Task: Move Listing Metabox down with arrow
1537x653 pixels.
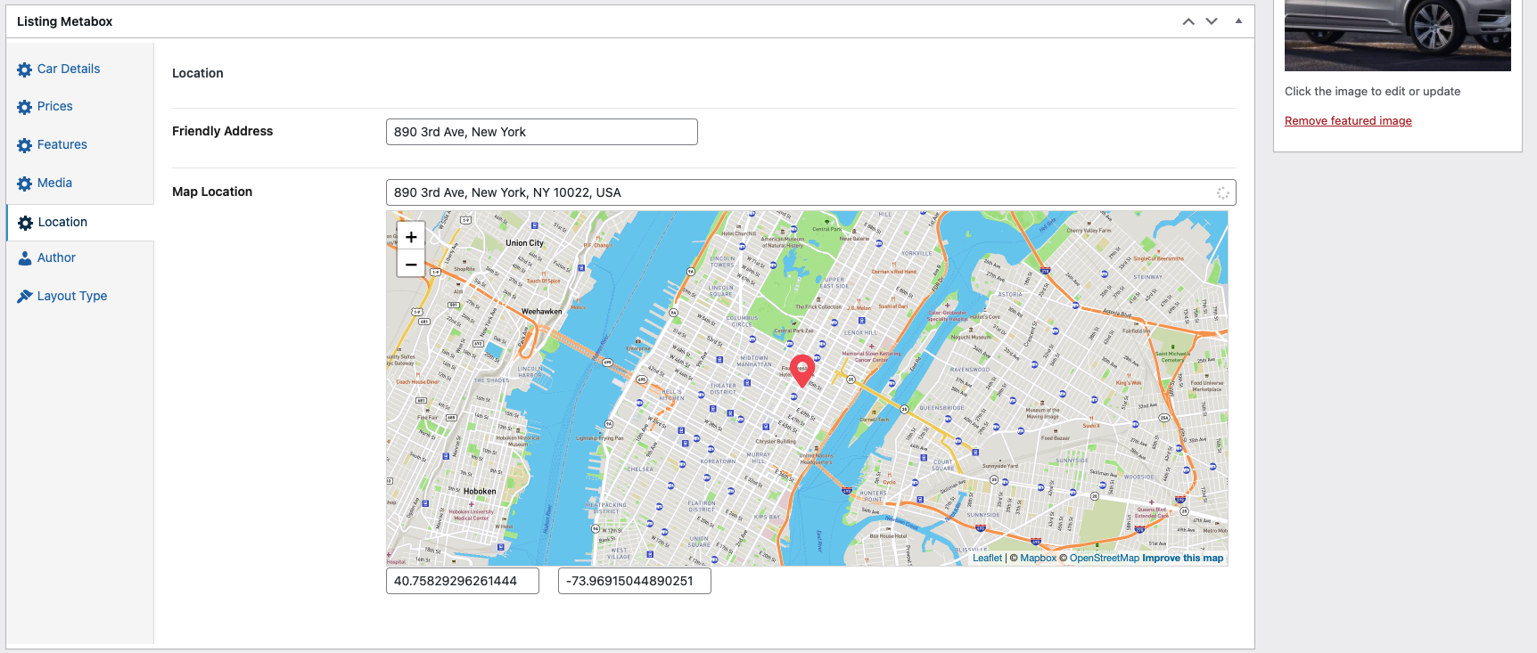Action: [1212, 21]
